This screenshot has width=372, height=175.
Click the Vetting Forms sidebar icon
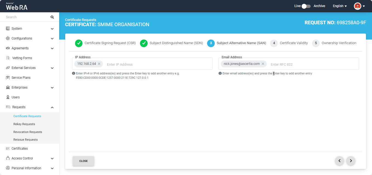pos(8,58)
